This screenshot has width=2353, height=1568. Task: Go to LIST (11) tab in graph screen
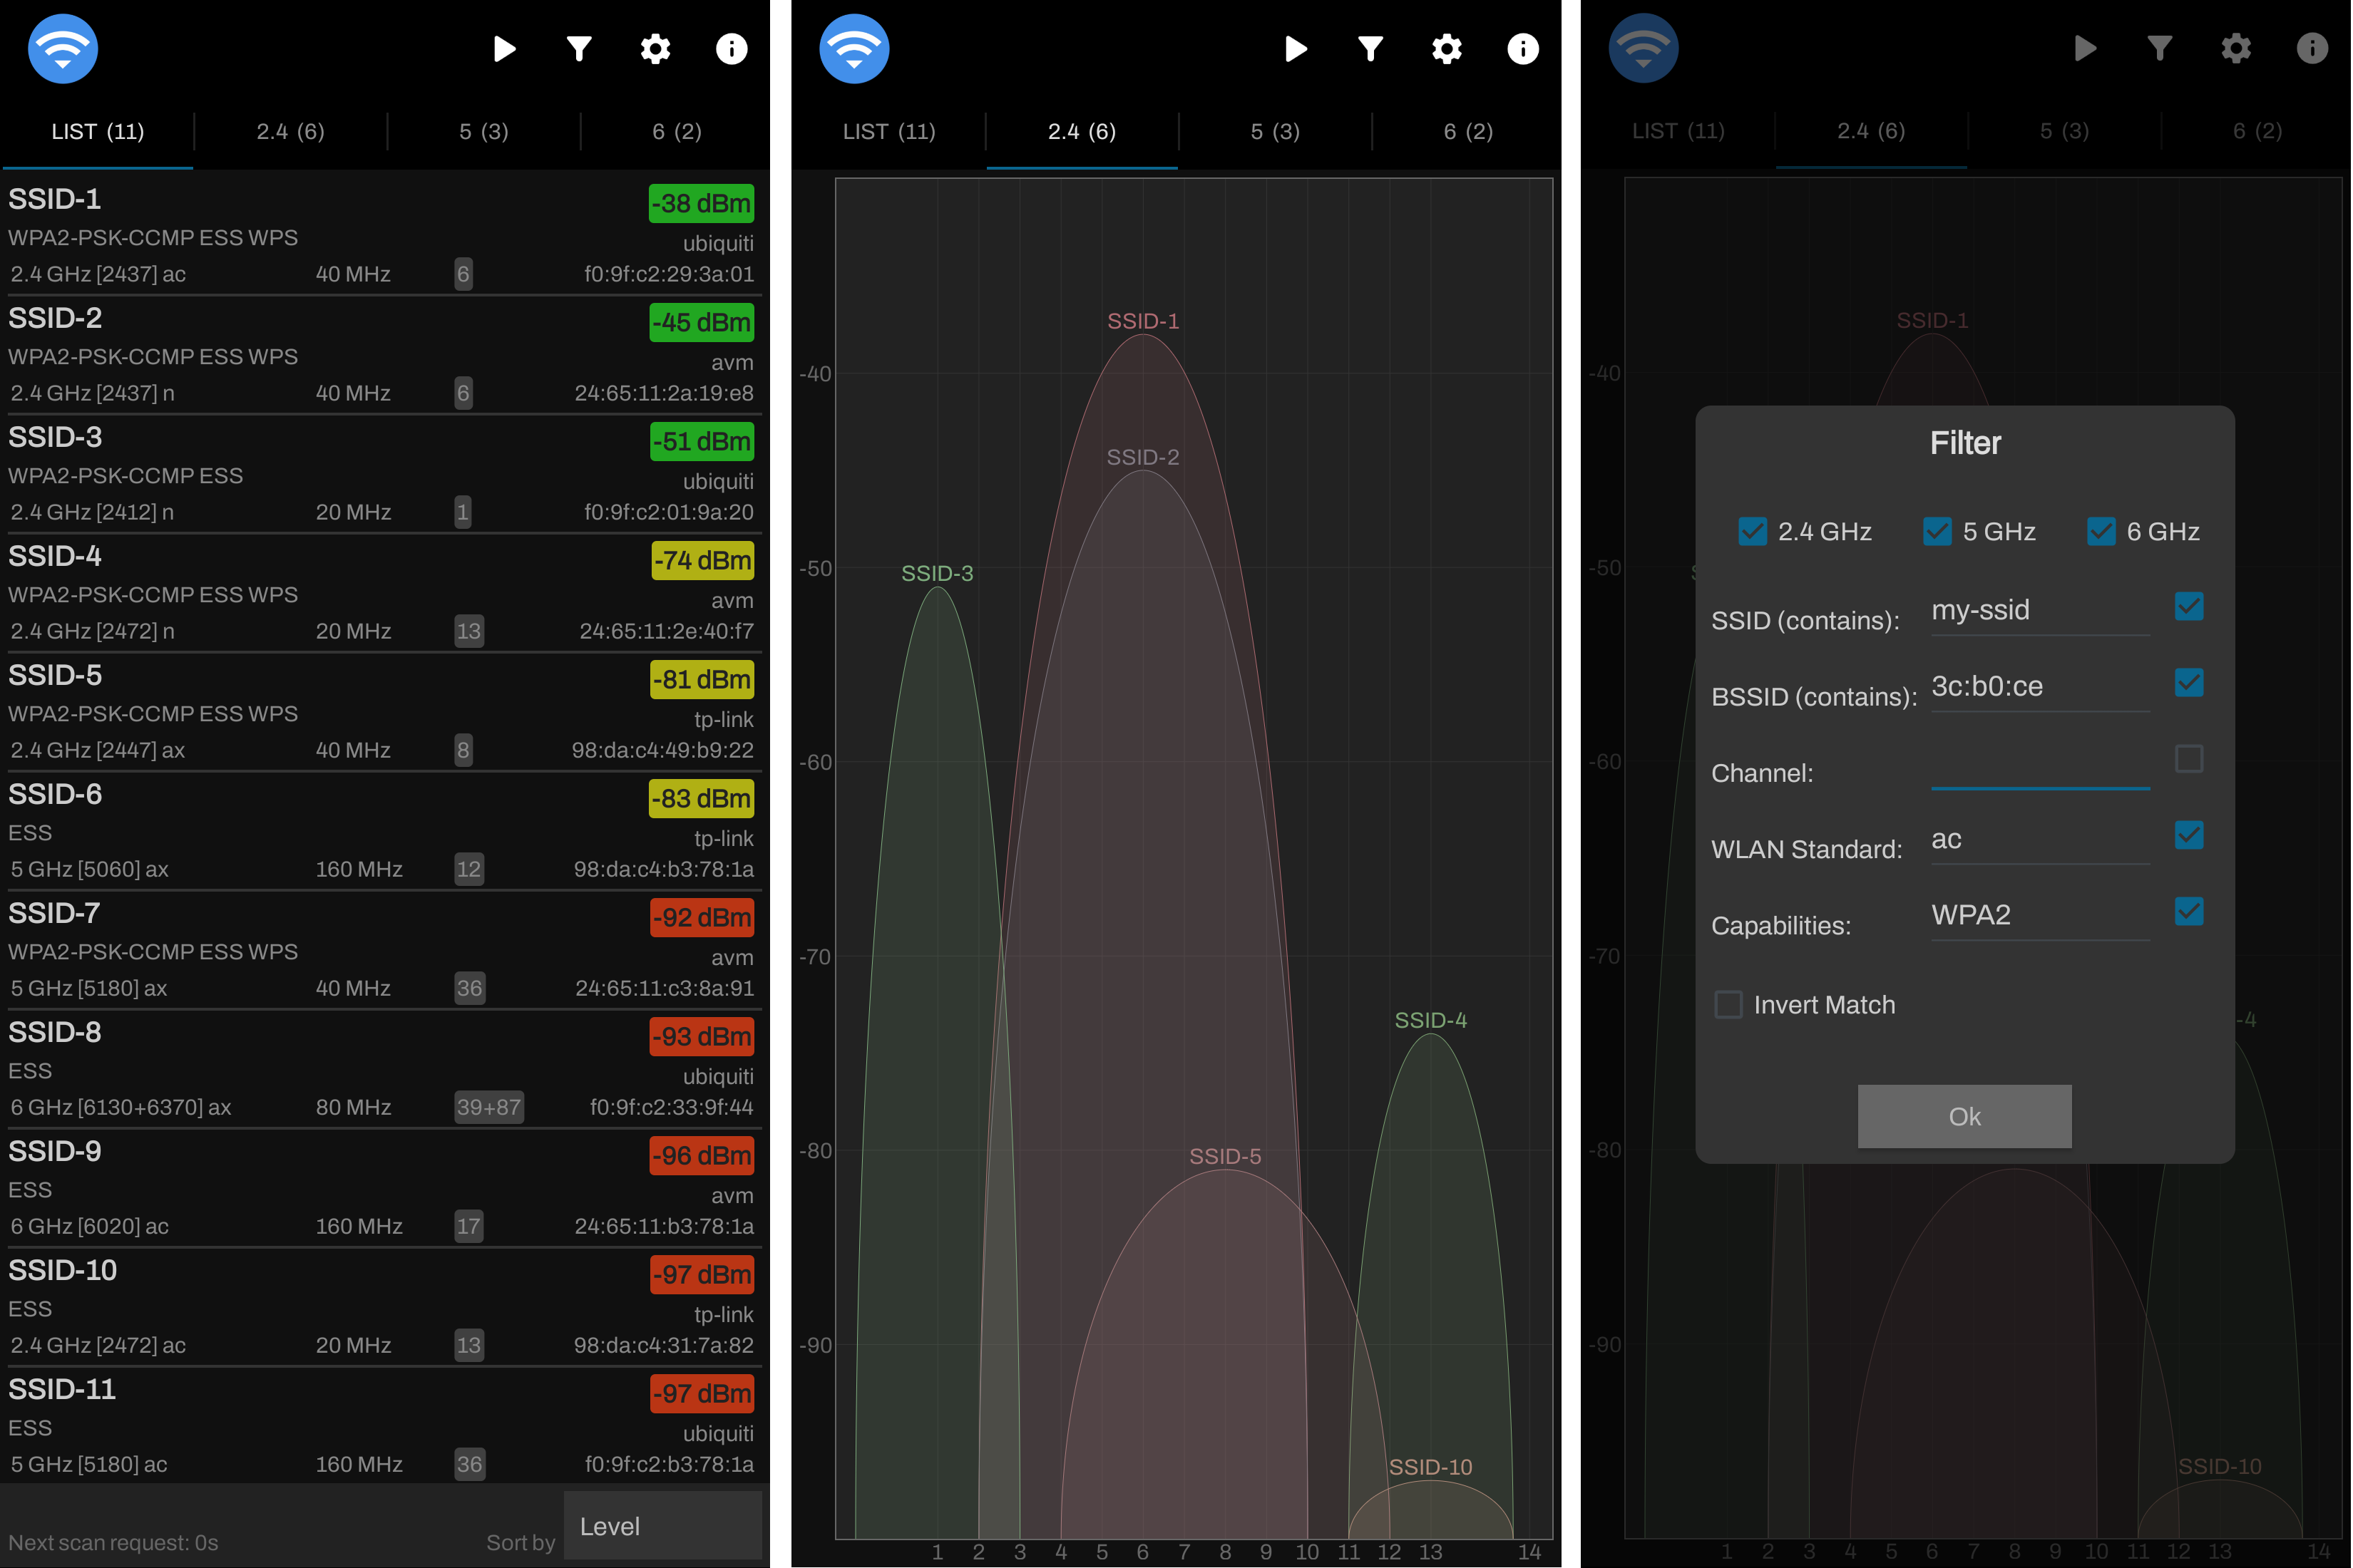click(889, 132)
